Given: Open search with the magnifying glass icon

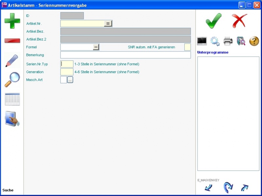Looking at the screenshot, I should coord(12,80).
